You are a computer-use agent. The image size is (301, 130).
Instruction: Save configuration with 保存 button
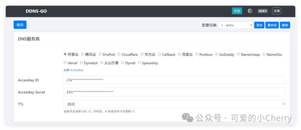click(x=20, y=25)
